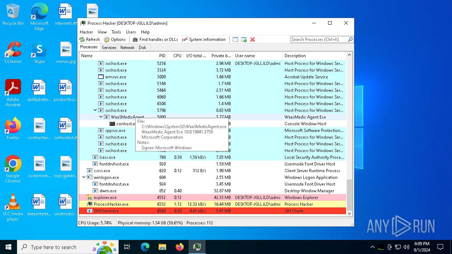Click the Physical memory status entry
The image size is (452, 254).
[150, 223]
